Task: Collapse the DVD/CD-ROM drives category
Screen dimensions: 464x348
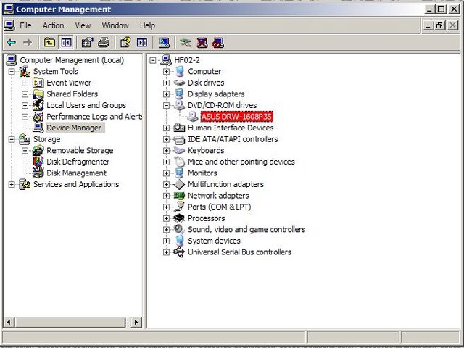Action: click(166, 105)
